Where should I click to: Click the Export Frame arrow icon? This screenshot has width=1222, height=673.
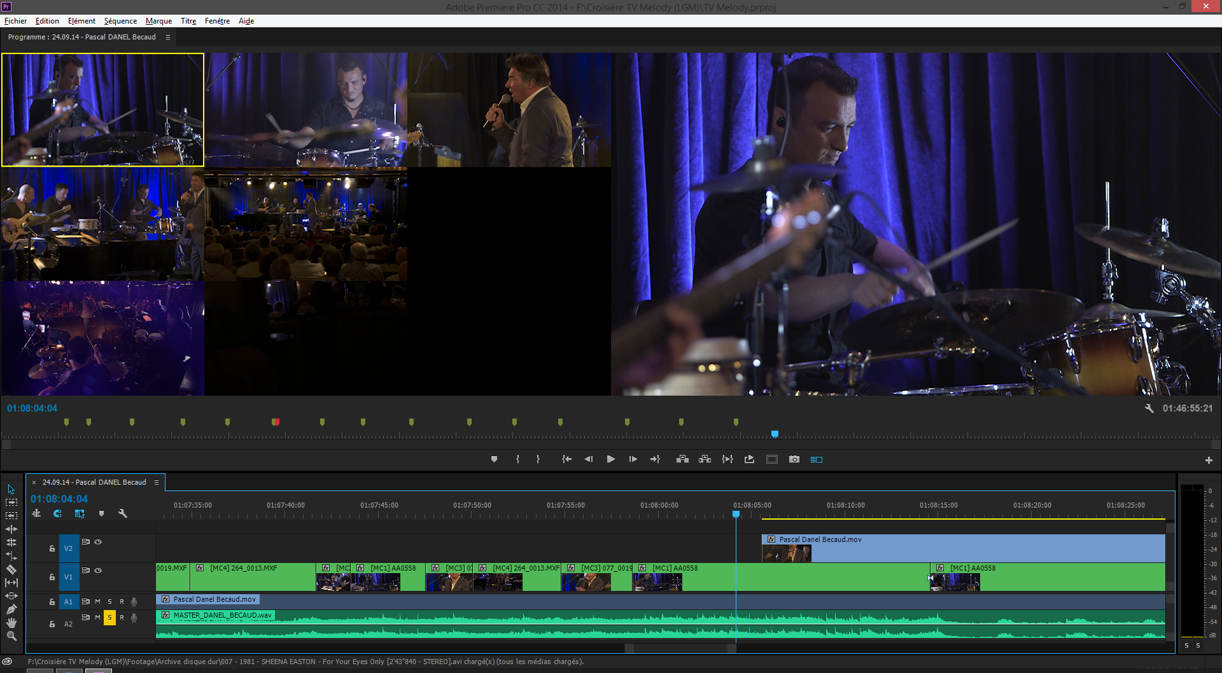tap(749, 459)
